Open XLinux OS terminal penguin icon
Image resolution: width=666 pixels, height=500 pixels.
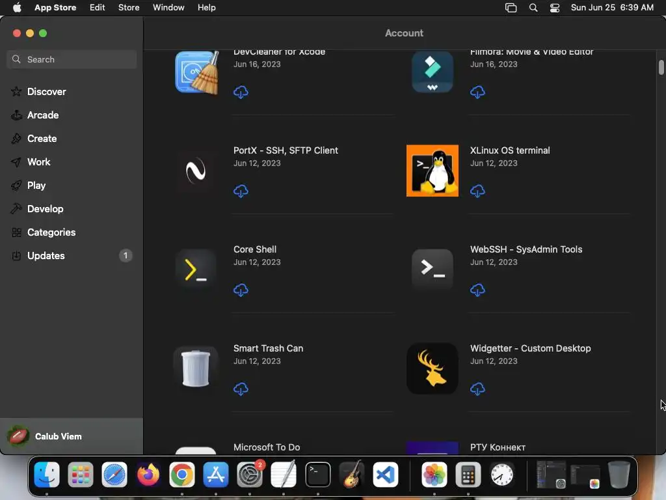433,171
